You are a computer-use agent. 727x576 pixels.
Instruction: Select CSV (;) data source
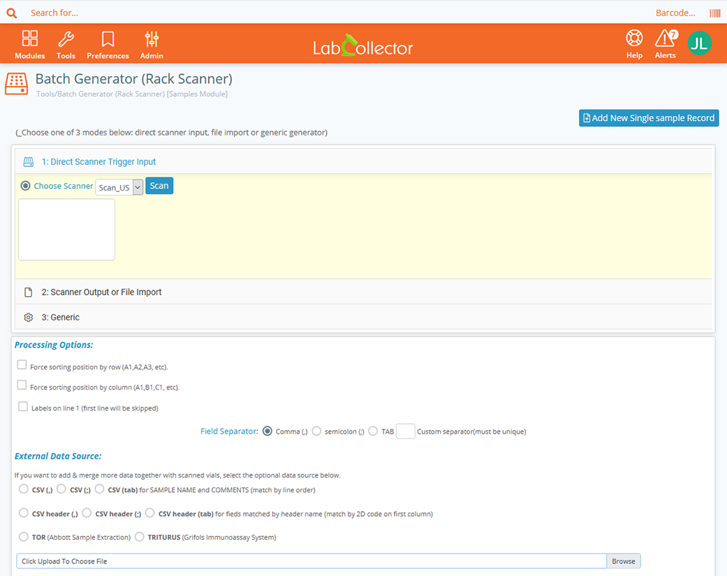[x=61, y=489]
